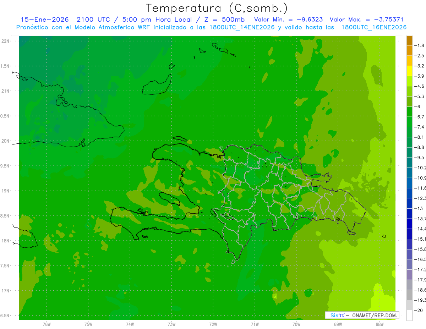Viewport: 426px width, 329px height.
Task: Click the orange swatch between -1.8 and -2.5
Action: (409, 50)
